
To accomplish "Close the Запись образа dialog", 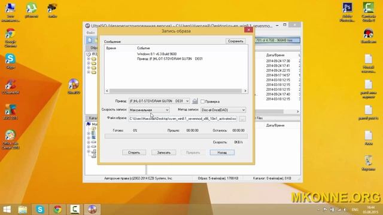I will (x=248, y=30).
